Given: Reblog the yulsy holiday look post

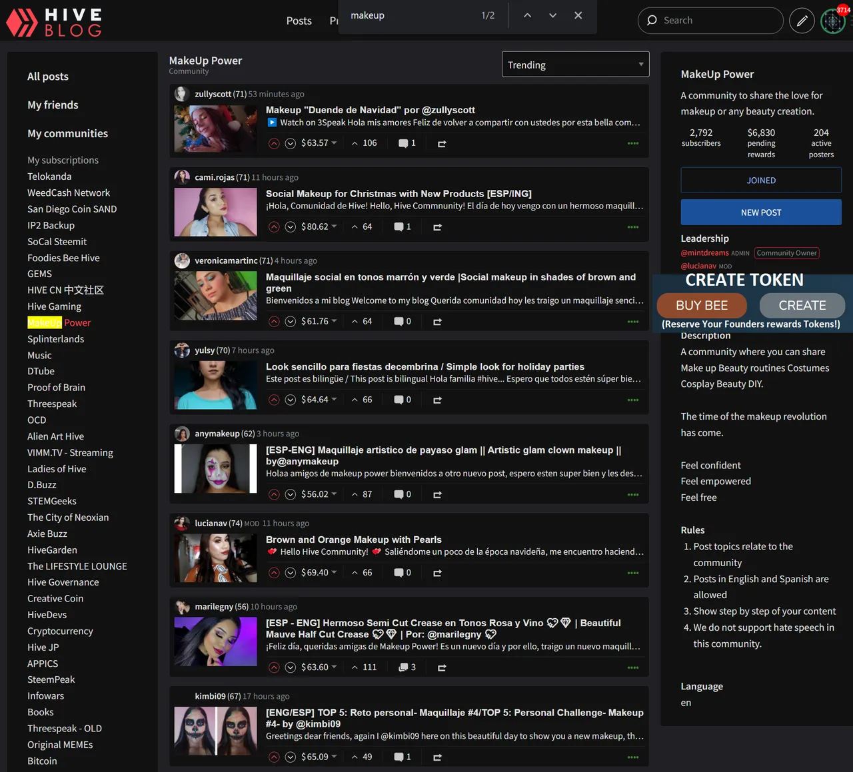Looking at the screenshot, I should point(437,400).
